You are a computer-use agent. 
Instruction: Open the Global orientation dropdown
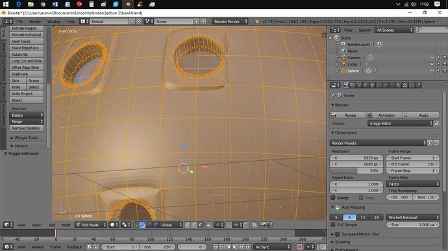click(170, 225)
